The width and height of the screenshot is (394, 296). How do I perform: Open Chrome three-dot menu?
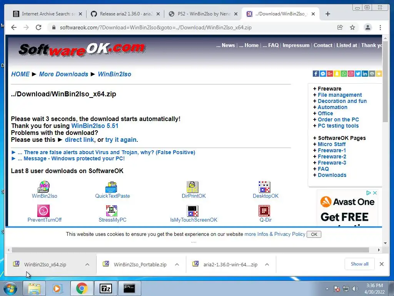point(380,27)
